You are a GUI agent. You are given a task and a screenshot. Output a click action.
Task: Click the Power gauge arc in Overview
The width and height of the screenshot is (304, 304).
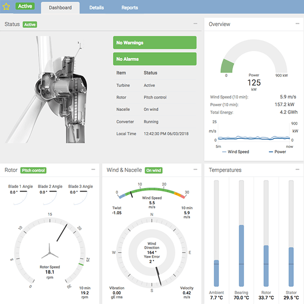[x=254, y=48]
